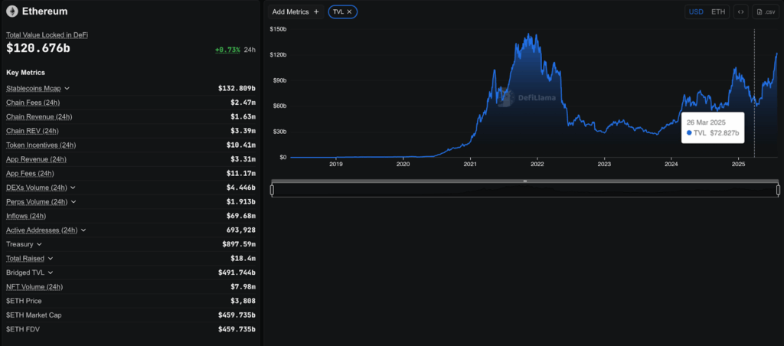This screenshot has height=346, width=784.
Task: Click the plus icon in Add Metrics
Action: pyautogui.click(x=316, y=11)
